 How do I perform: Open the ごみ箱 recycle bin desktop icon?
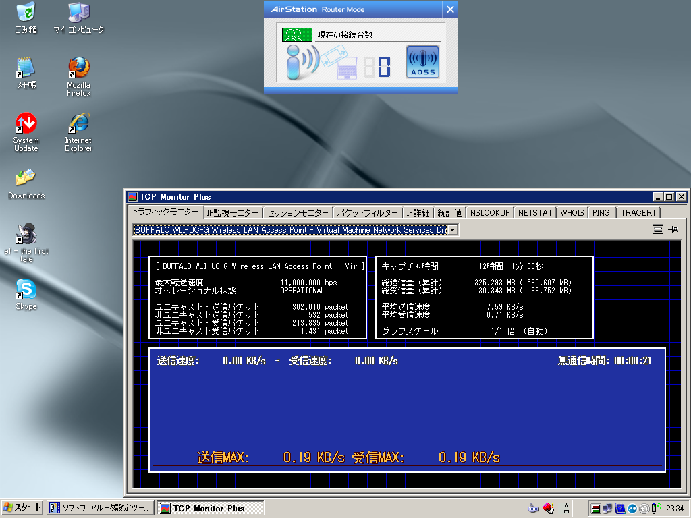click(x=26, y=18)
